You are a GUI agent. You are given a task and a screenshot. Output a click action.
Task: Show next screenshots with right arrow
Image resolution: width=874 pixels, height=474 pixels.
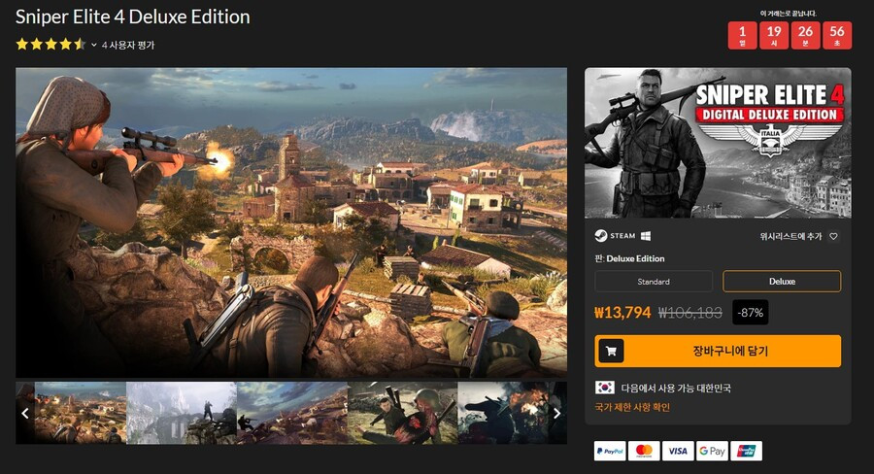pyautogui.click(x=556, y=413)
